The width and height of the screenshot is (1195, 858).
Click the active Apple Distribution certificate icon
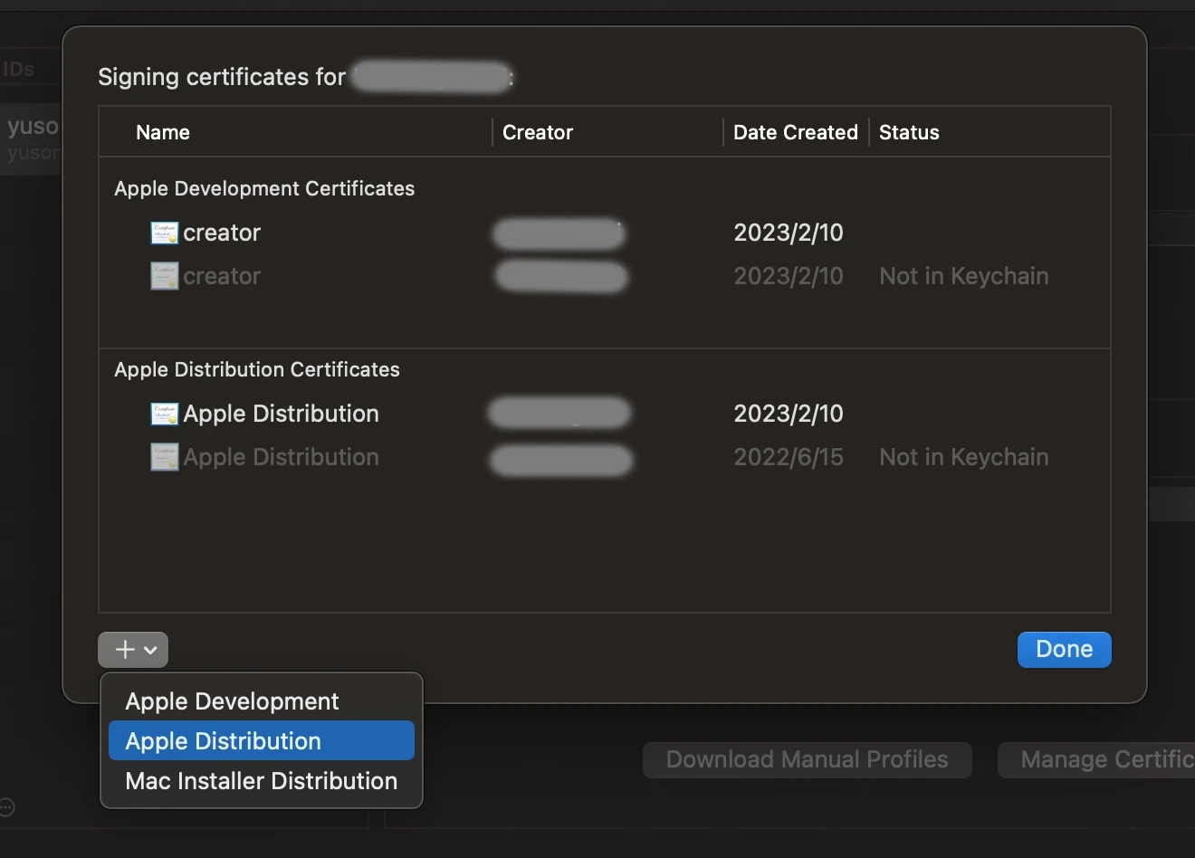click(164, 415)
